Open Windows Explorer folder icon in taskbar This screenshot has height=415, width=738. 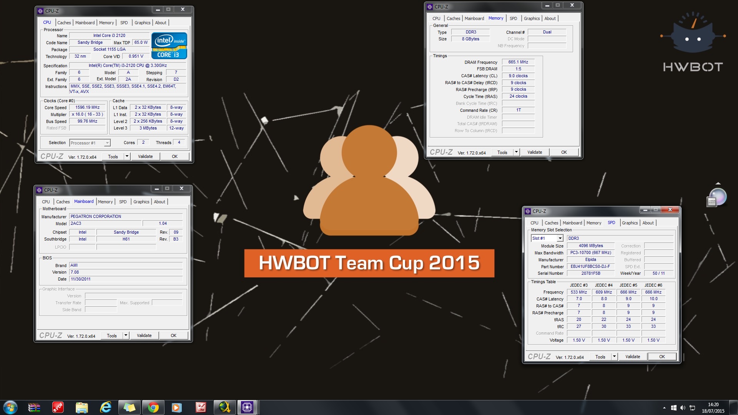tap(82, 407)
